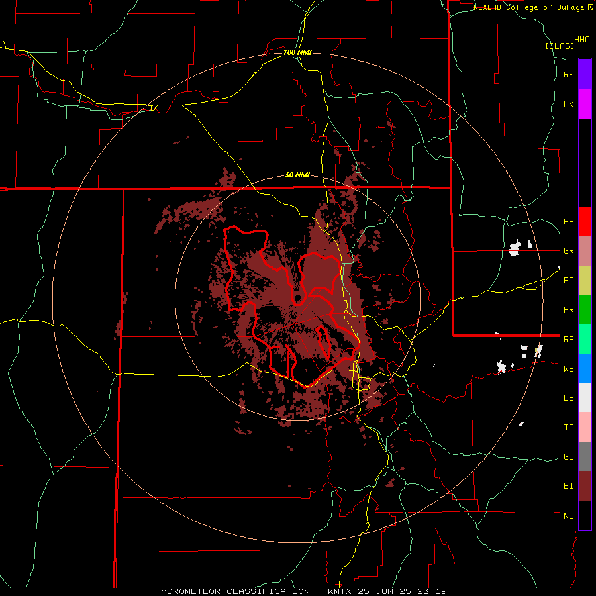The width and height of the screenshot is (596, 596).
Task: Click the 50 NMI range ring label
Action: pos(297,175)
